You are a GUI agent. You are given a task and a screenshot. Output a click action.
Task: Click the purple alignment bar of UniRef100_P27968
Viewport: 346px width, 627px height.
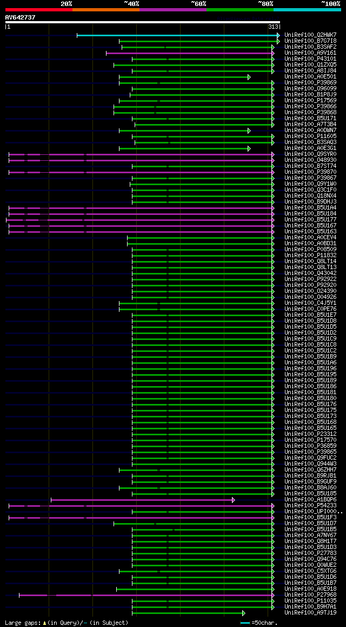pyautogui.click(x=147, y=595)
